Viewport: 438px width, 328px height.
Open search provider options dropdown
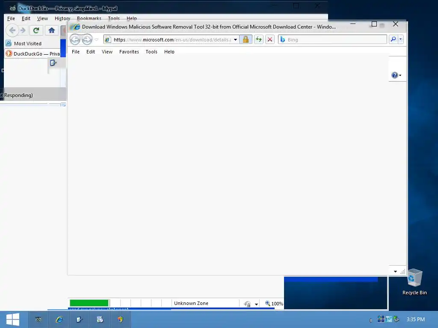(400, 39)
